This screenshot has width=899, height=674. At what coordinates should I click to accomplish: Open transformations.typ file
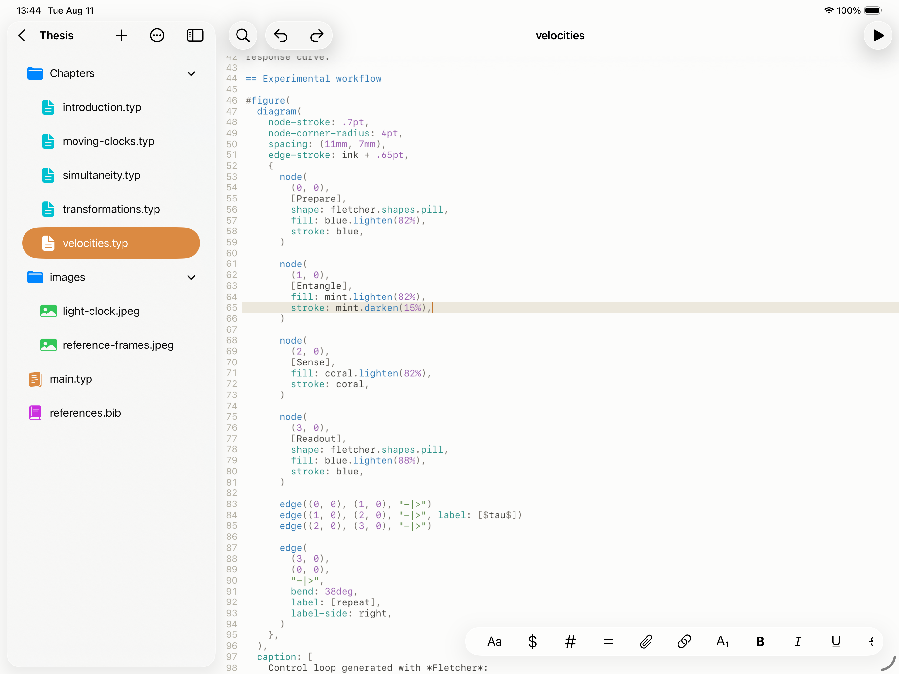pos(110,209)
